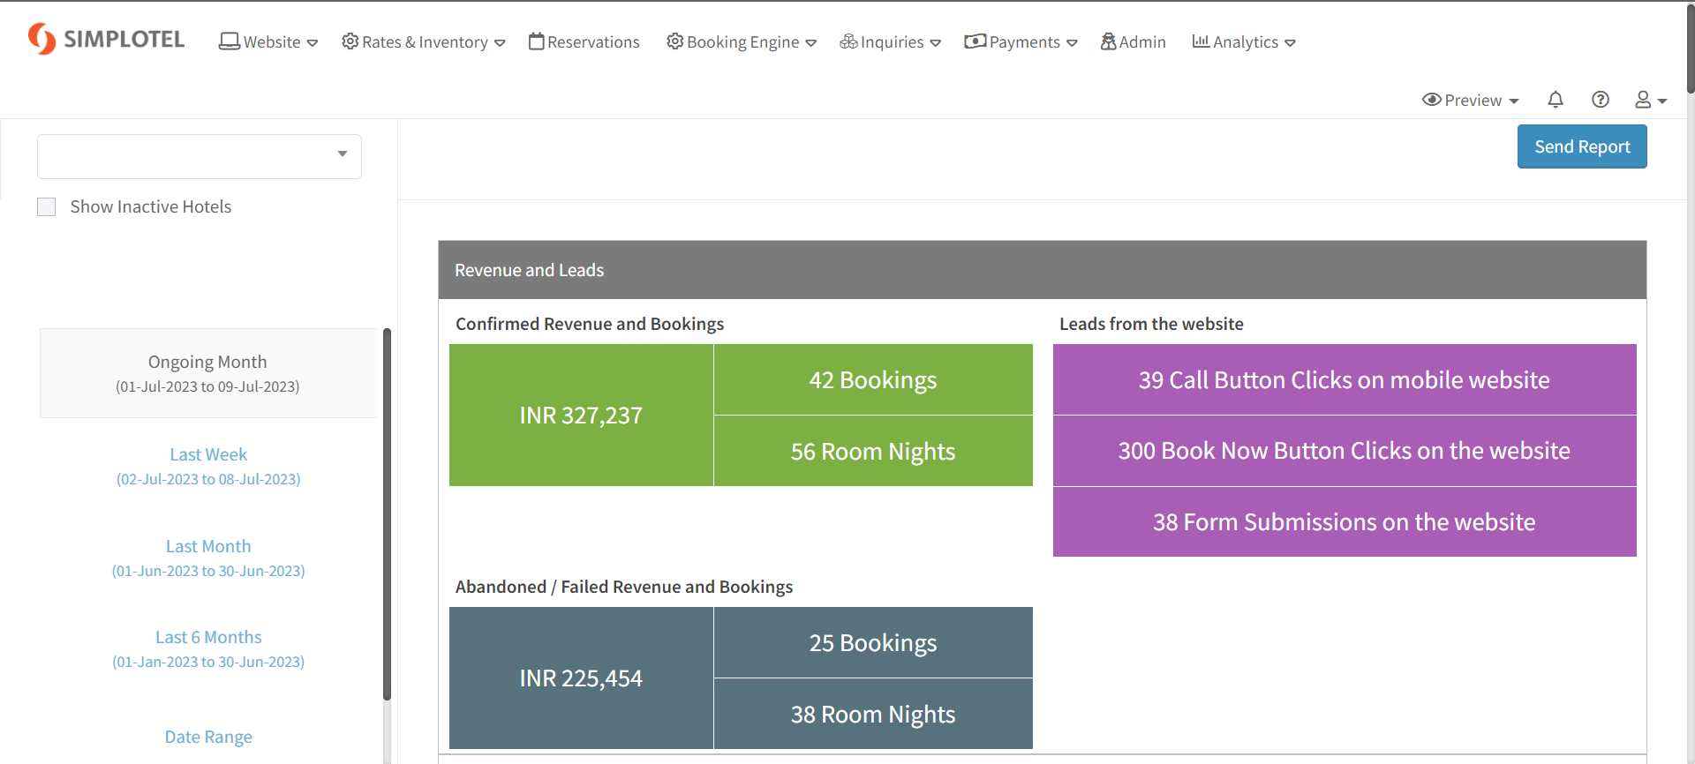Open the Website menu
This screenshot has width=1695, height=764.
coord(268,42)
